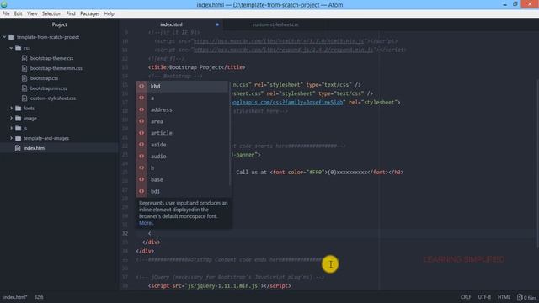Click the tag icon beside bdi
This screenshot has height=303, width=539.
point(141,191)
